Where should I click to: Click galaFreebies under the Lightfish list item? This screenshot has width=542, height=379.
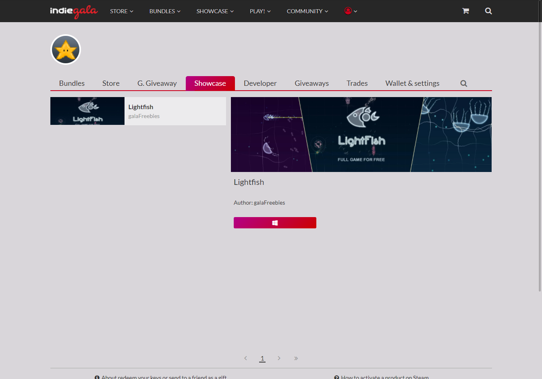pos(144,116)
